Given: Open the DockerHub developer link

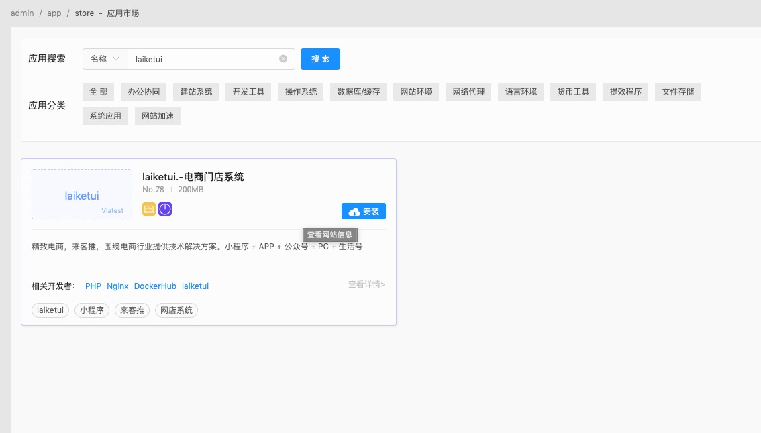Looking at the screenshot, I should [x=155, y=286].
